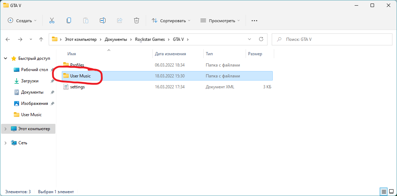Click Документы in breadcrumb path
The image size is (397, 196).
coord(116,39)
